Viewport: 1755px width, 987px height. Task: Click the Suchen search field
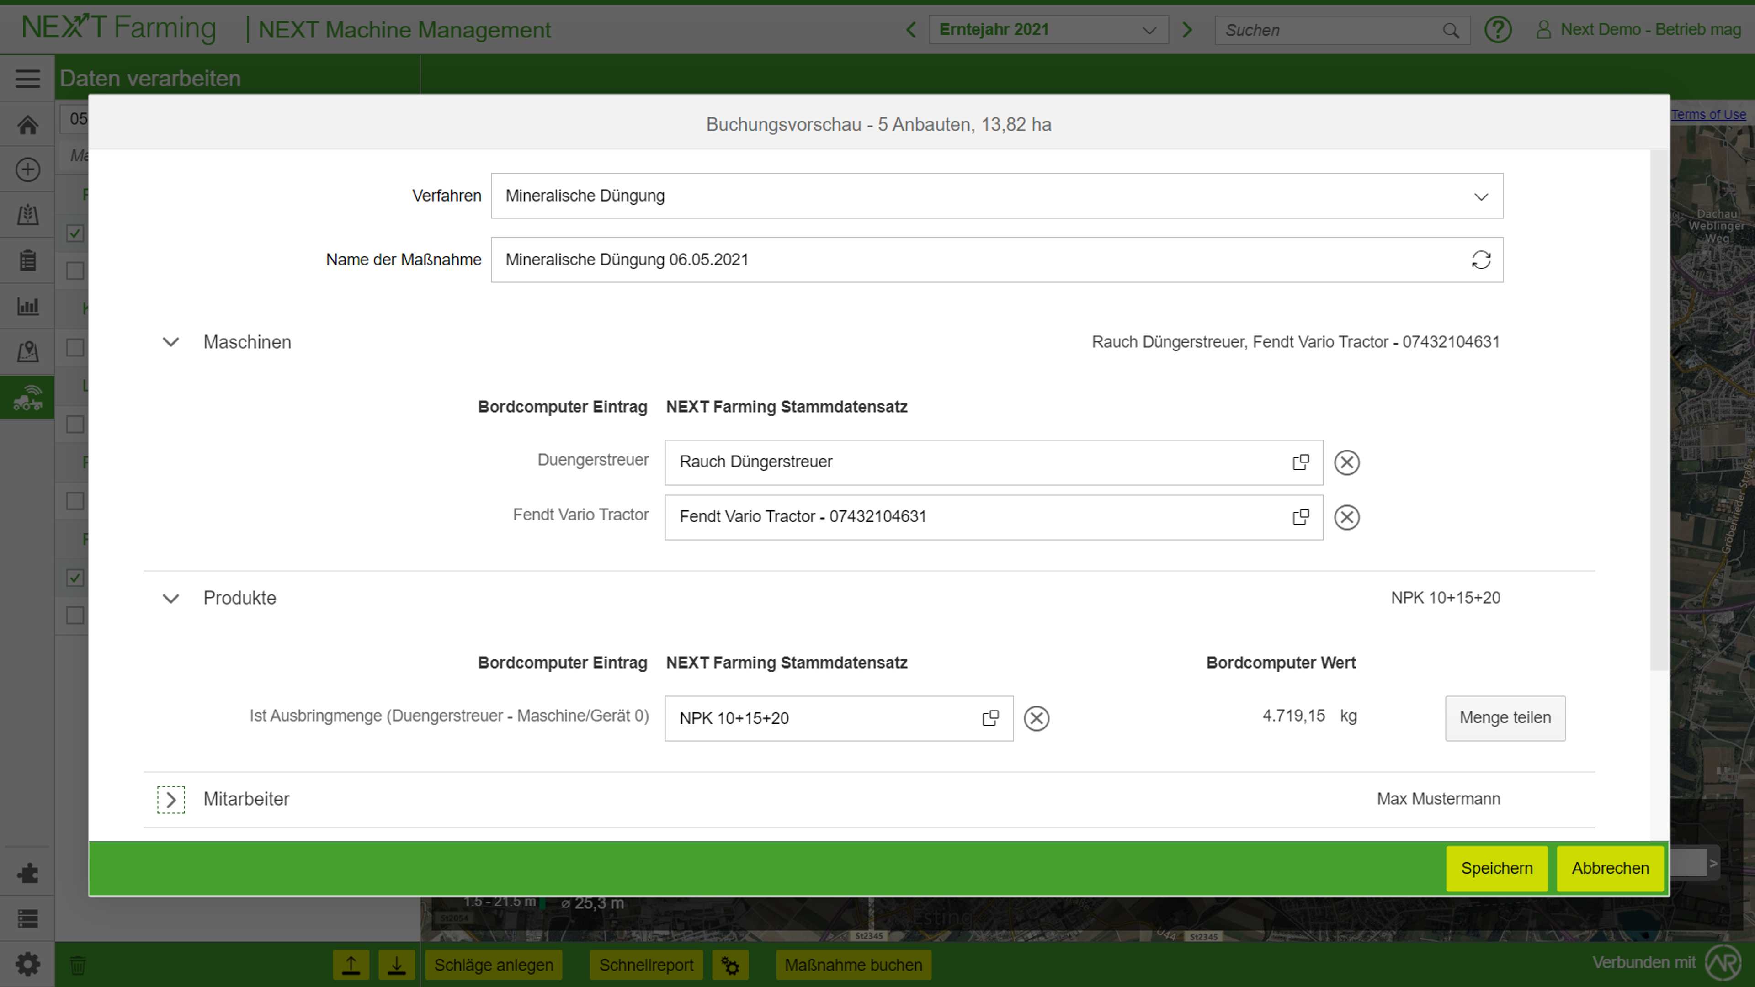pyautogui.click(x=1342, y=31)
